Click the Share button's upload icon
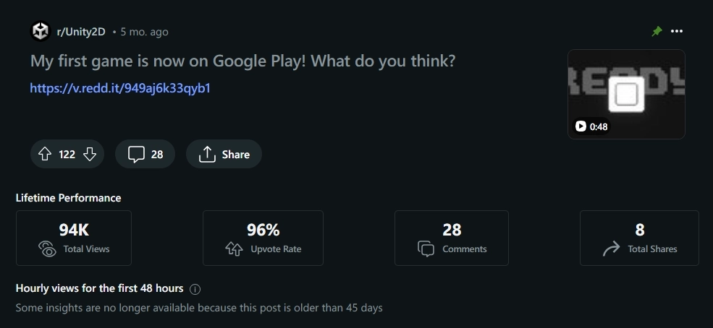This screenshot has width=713, height=328. (x=207, y=154)
